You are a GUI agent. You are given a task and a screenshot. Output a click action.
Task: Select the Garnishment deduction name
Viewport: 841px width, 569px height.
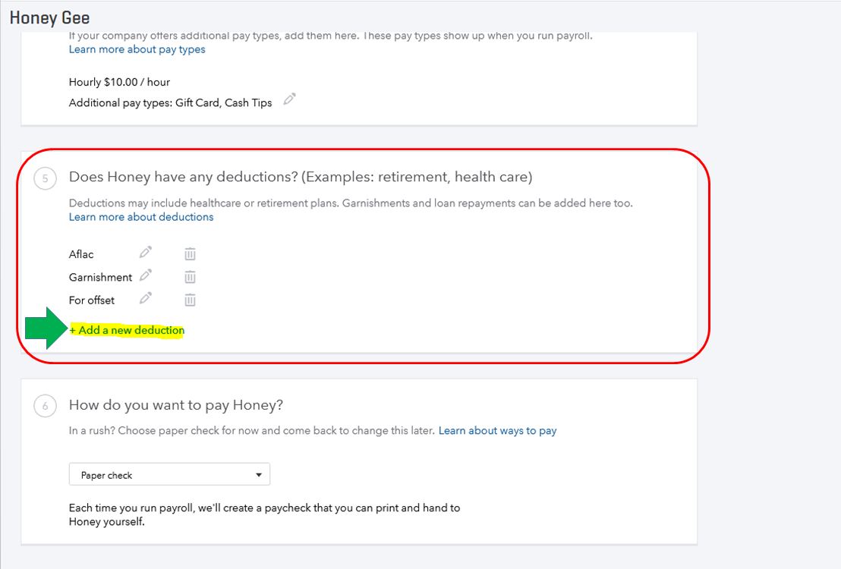[100, 277]
